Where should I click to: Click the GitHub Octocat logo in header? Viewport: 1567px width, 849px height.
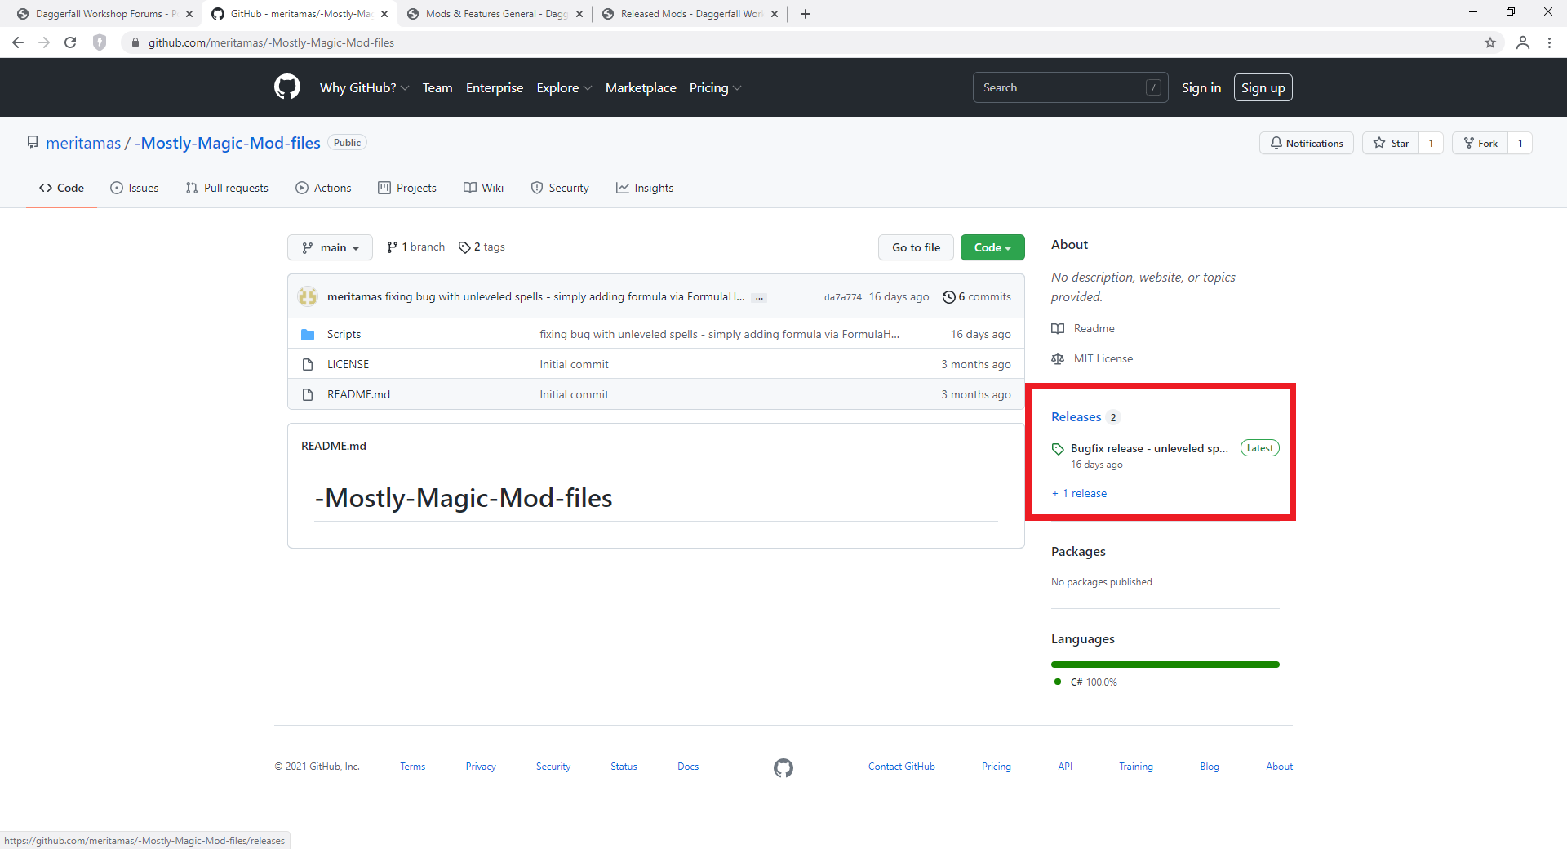(286, 87)
